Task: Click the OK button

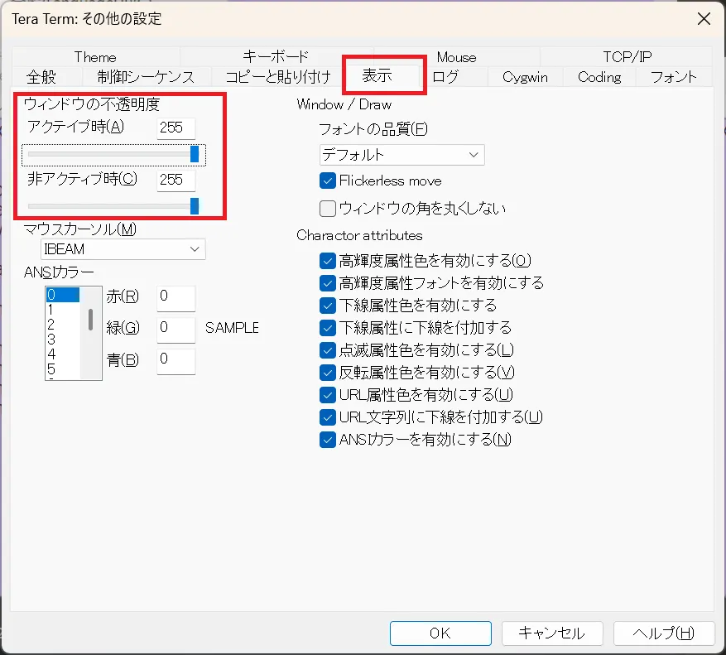Action: tap(440, 633)
